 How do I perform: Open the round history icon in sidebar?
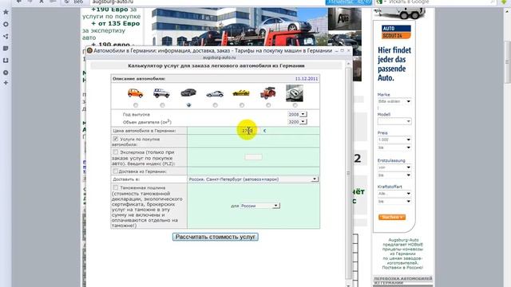tap(6, 73)
